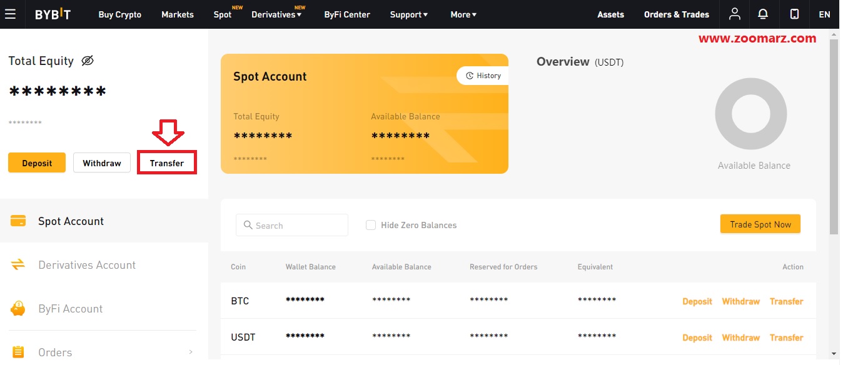Click scrollbar down arrow at bottom
This screenshot has height=365, width=843.
click(834, 354)
